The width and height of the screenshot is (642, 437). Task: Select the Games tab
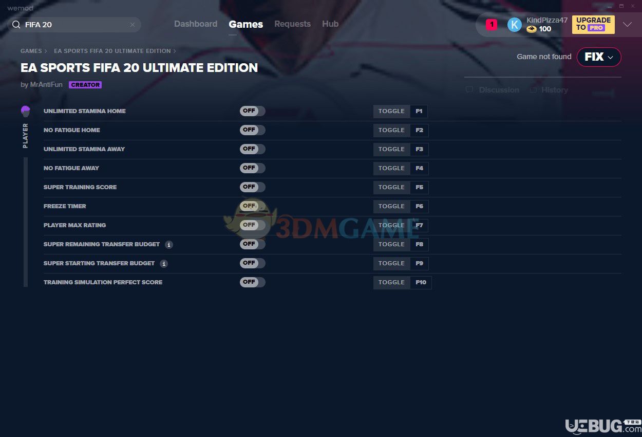[246, 24]
